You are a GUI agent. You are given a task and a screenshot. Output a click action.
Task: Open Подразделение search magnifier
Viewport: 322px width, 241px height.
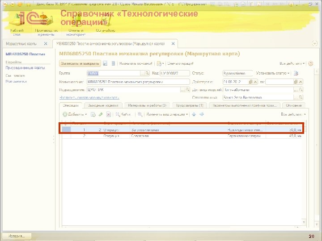187,90
